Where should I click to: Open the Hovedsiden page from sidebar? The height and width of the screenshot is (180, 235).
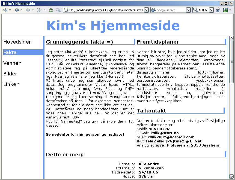click(x=17, y=42)
